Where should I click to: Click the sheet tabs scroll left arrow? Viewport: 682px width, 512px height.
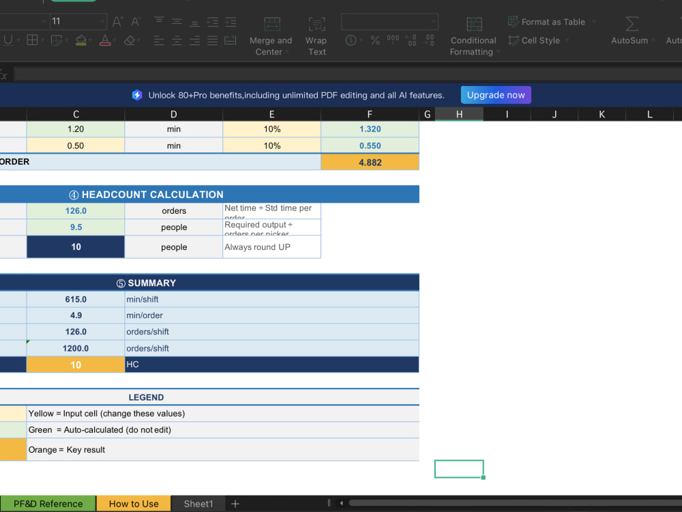point(342,503)
